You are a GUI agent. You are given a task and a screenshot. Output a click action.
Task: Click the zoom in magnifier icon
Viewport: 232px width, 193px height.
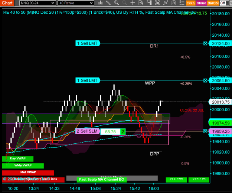tap(117, 3)
